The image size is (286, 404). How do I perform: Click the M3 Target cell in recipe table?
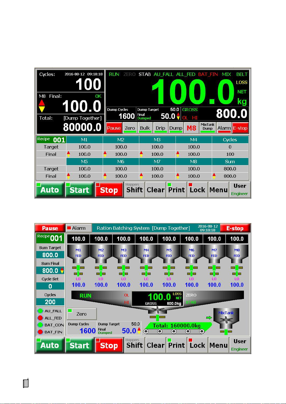click(157, 147)
